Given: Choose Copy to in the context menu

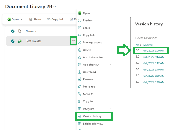Looking at the screenshot, I should coord(95,101).
